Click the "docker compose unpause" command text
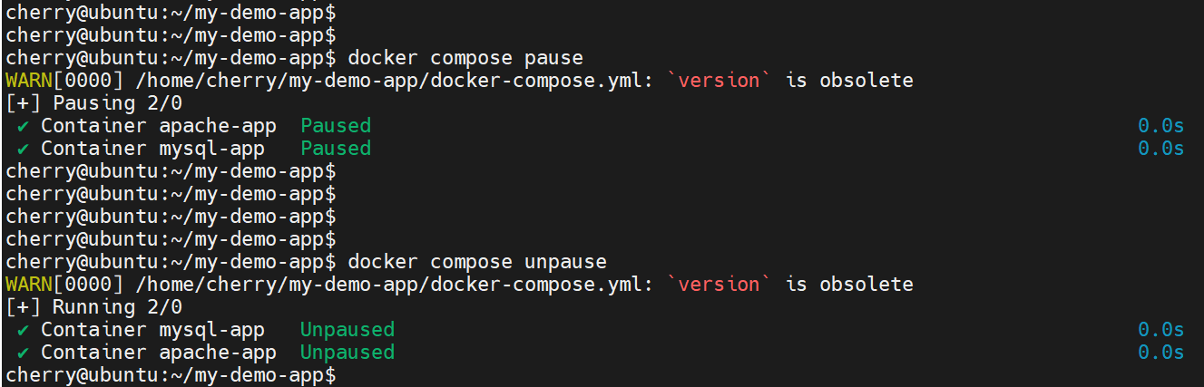 [x=477, y=262]
